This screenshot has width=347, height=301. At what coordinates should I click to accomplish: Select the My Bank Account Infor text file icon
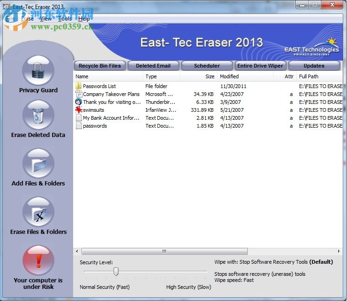pyautogui.click(x=78, y=118)
